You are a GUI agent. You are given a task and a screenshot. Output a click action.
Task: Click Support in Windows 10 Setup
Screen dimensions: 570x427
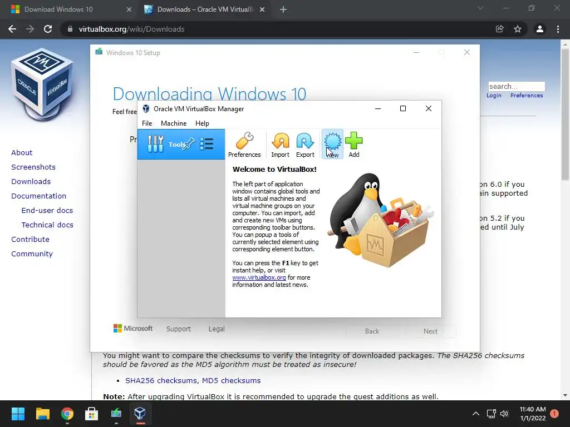click(179, 329)
